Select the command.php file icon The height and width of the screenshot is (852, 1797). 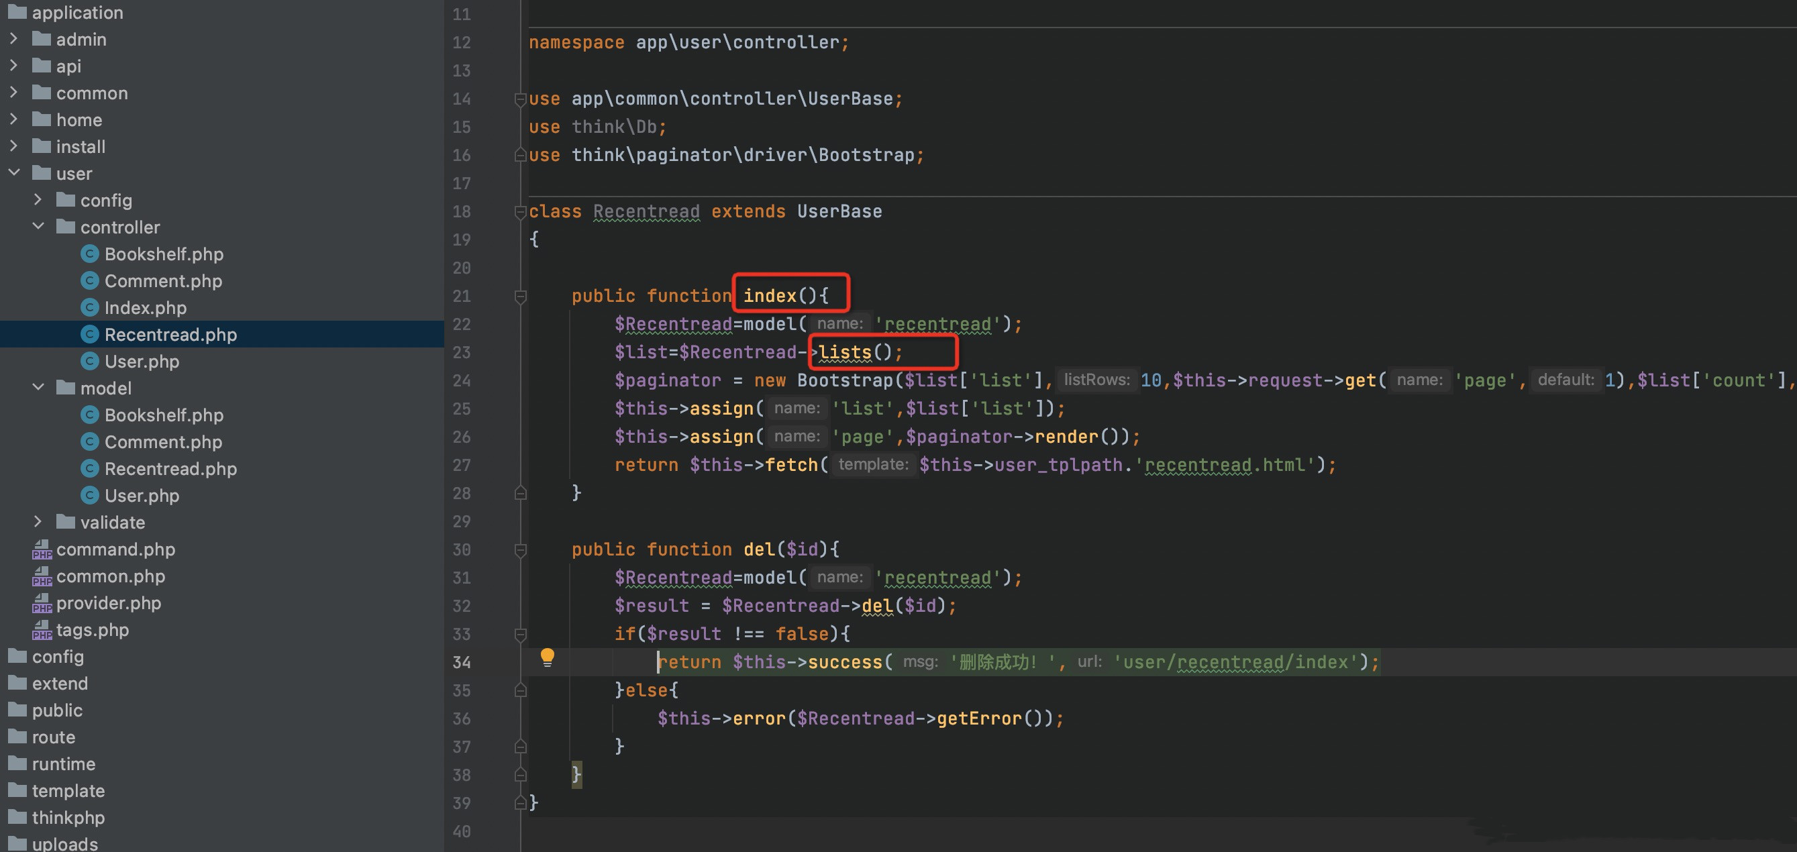point(42,549)
